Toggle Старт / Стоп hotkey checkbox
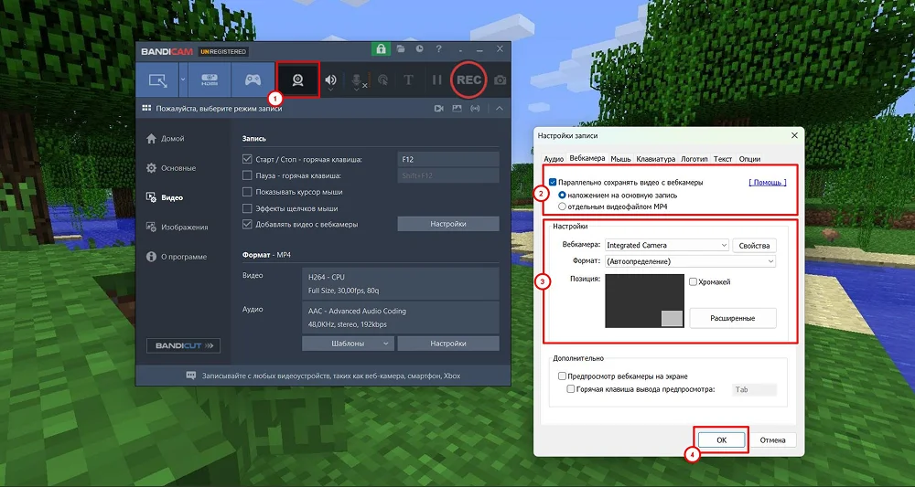 (x=247, y=159)
